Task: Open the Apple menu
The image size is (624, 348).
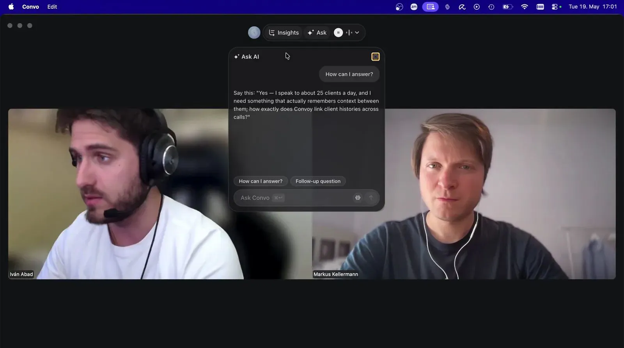Action: point(11,7)
